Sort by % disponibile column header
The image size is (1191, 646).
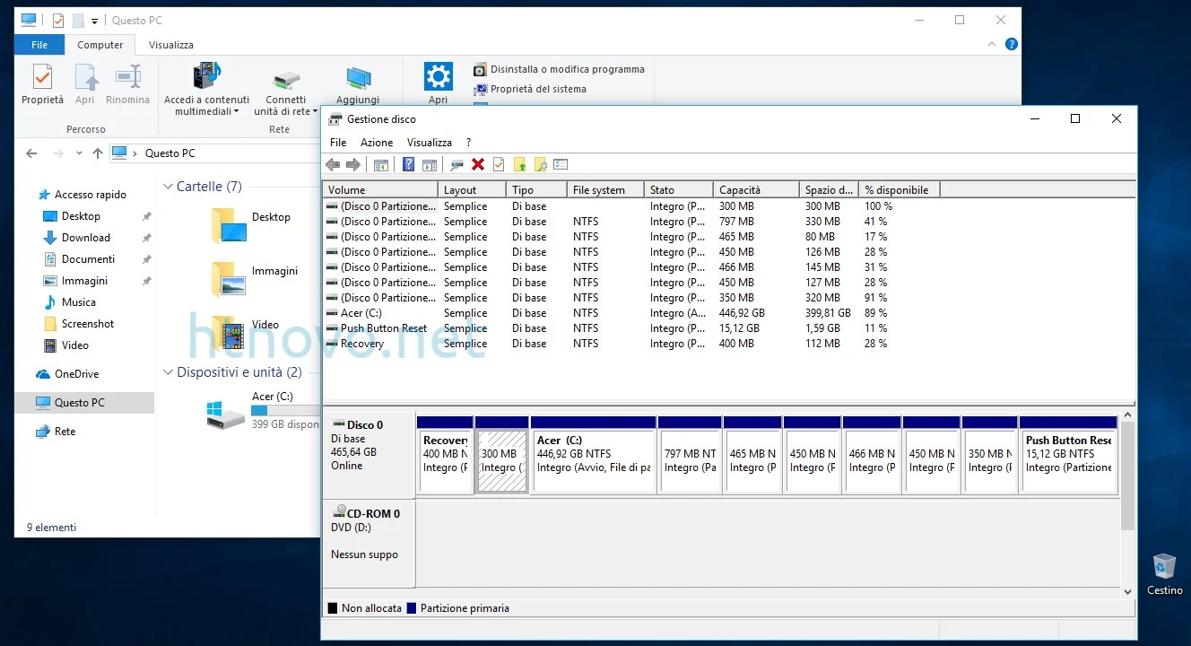click(x=900, y=190)
